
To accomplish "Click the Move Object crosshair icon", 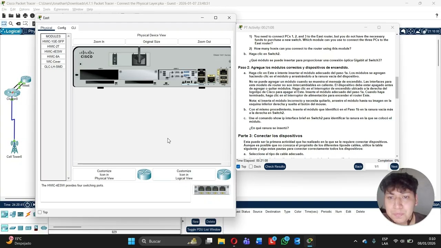I will point(411,31).
